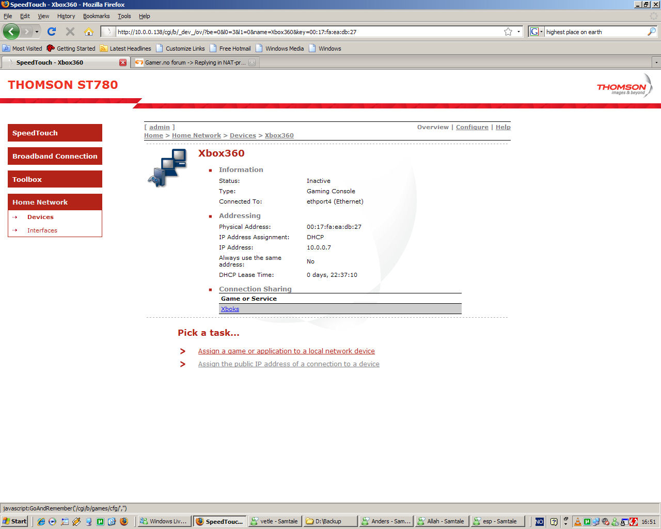Open the Configure page link

click(x=472, y=127)
